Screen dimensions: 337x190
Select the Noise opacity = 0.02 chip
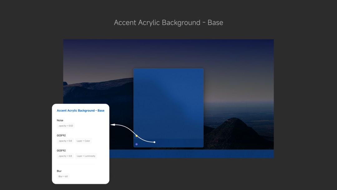click(66, 126)
